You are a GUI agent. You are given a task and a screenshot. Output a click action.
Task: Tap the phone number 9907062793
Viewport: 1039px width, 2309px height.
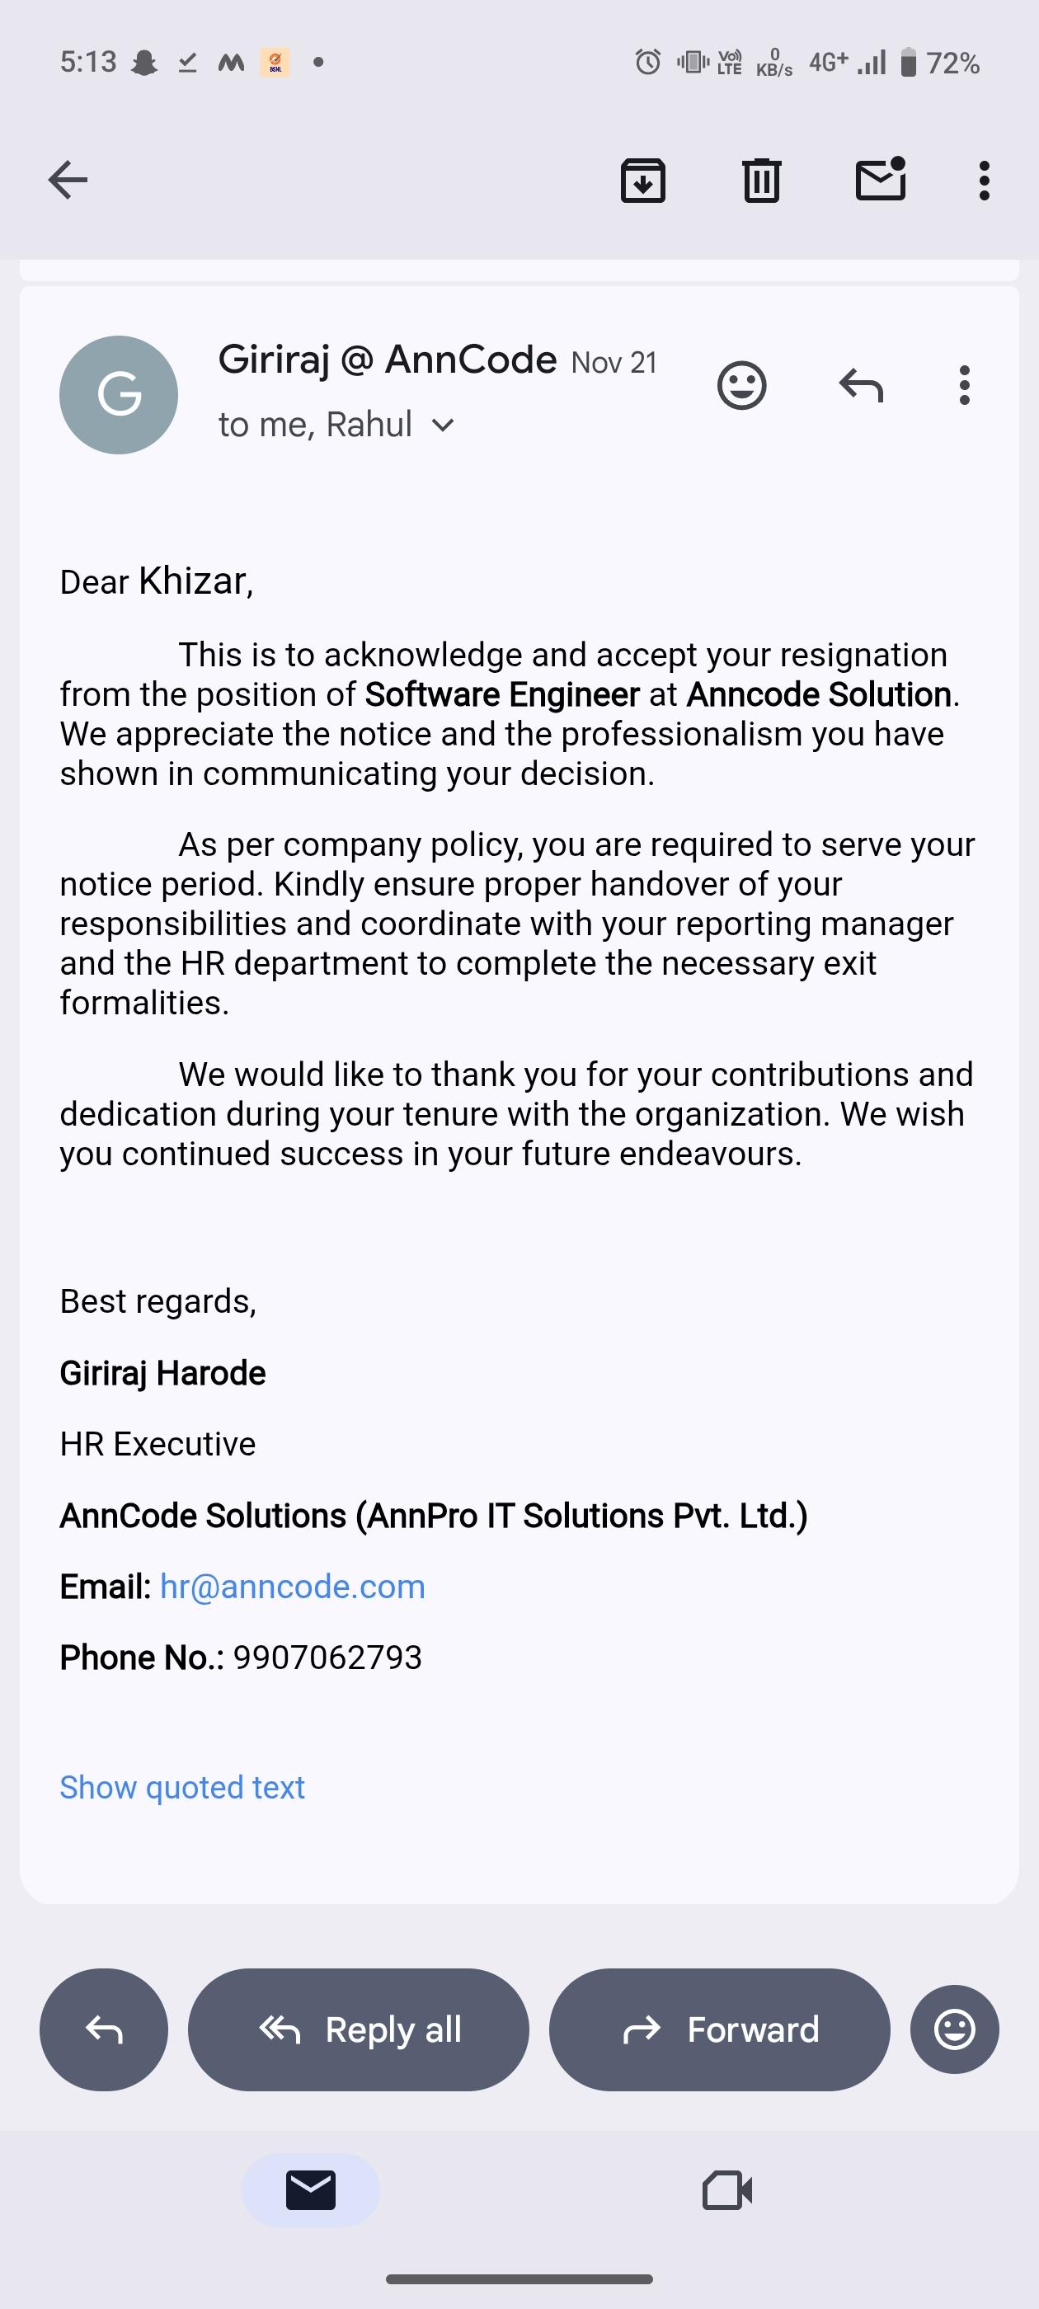(x=327, y=1658)
